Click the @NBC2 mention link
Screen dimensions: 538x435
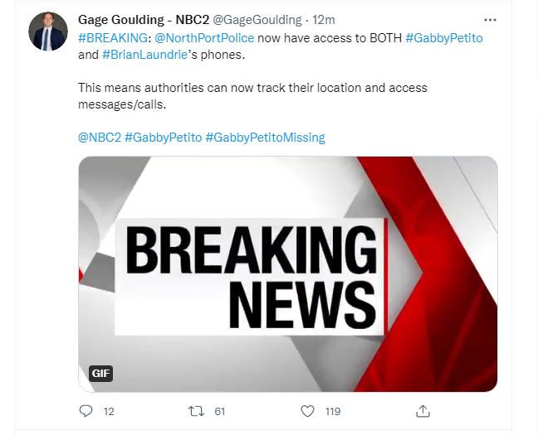pos(99,137)
